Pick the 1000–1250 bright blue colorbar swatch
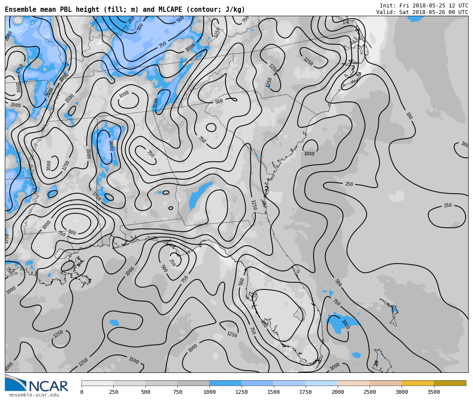The image size is (473, 400). click(x=226, y=383)
